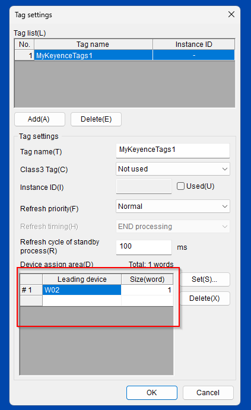Click the Instance ID column header

pos(194,45)
